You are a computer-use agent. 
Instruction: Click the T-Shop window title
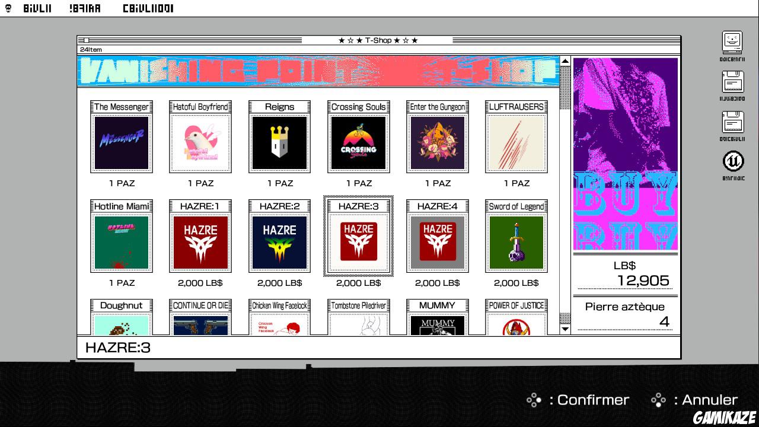click(x=378, y=40)
